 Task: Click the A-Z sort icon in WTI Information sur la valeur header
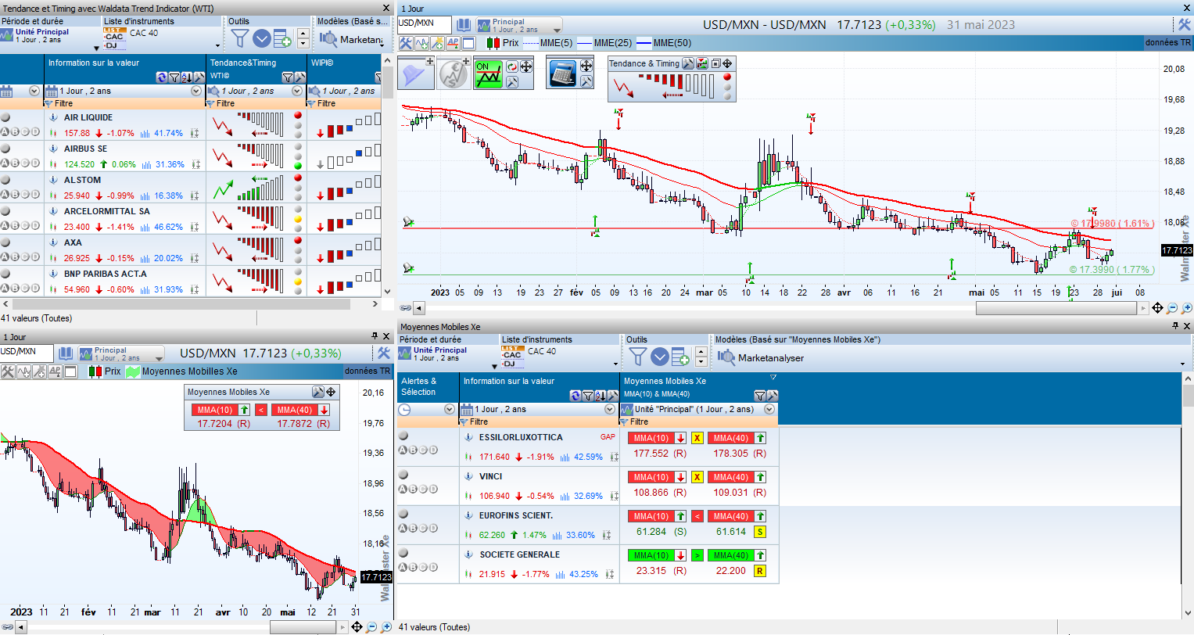186,77
